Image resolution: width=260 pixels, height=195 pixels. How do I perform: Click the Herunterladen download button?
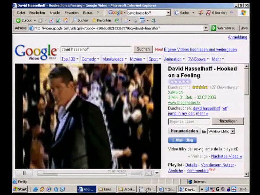point(184,131)
